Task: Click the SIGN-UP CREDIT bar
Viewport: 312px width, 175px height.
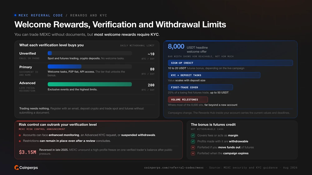Action: tap(230, 63)
